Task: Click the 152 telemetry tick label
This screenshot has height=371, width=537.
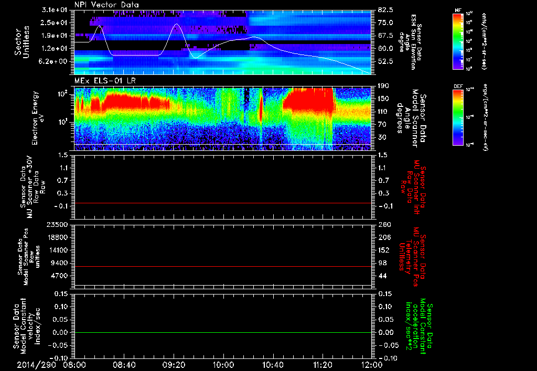Action: [384, 250]
